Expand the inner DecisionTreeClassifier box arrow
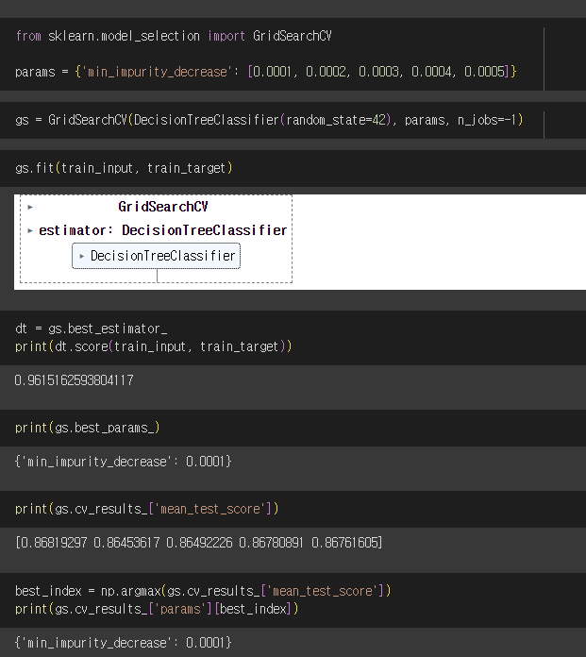Screen dimensions: 586x657 pyautogui.click(x=82, y=256)
